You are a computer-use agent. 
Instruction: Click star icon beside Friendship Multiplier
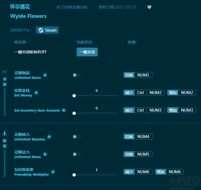pos(53,172)
